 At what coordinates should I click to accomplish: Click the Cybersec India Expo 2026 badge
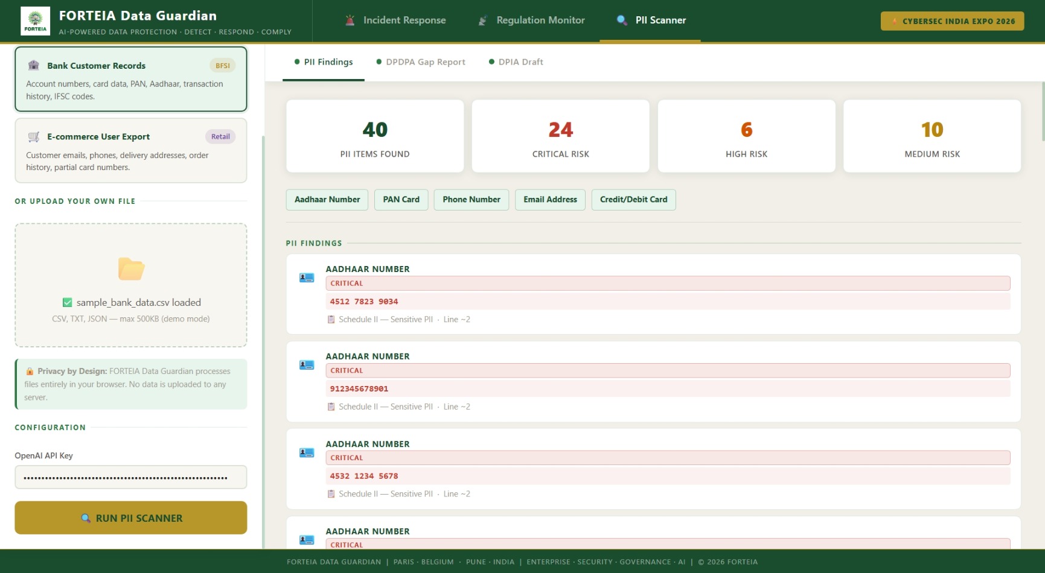[952, 21]
